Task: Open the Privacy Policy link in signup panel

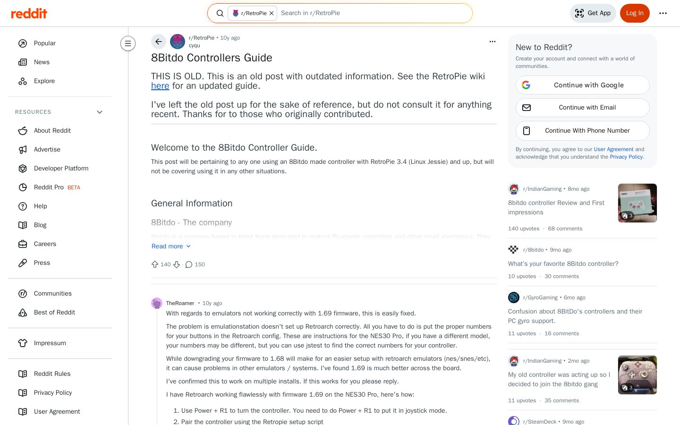Action: tap(626, 157)
